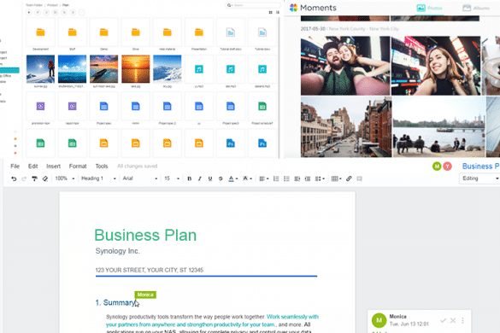Click the 1. Summary heading text

click(115, 303)
